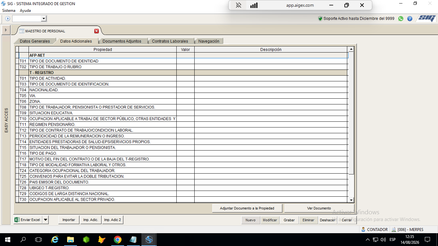Click the orange fox taskbar app
The image size is (438, 246).
(x=102, y=240)
